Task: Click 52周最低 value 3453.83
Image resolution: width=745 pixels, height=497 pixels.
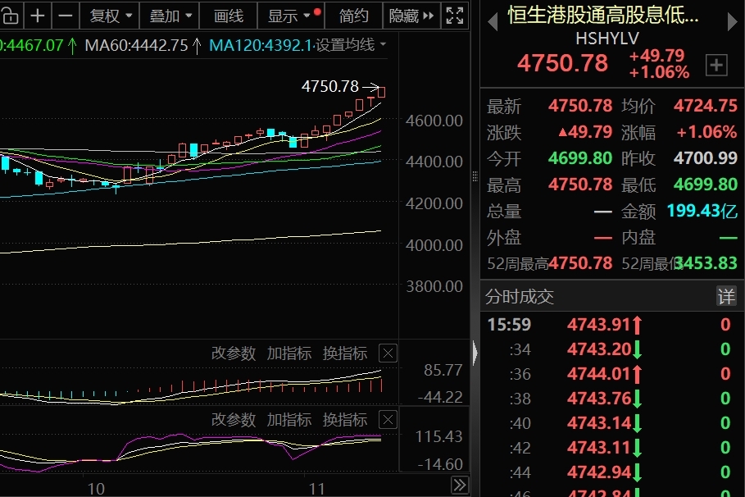Action: (x=707, y=262)
